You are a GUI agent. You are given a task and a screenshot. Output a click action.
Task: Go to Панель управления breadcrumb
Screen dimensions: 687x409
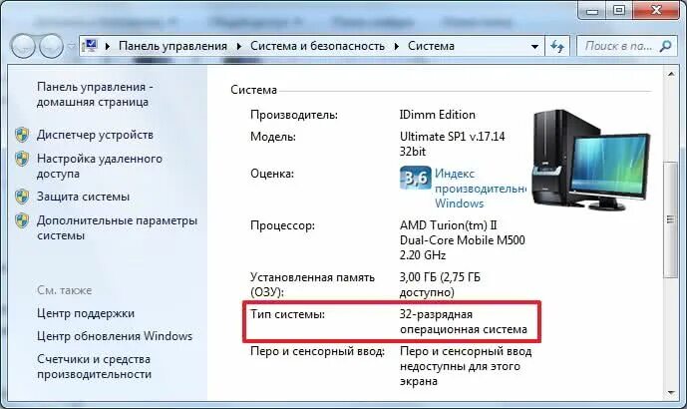click(172, 46)
